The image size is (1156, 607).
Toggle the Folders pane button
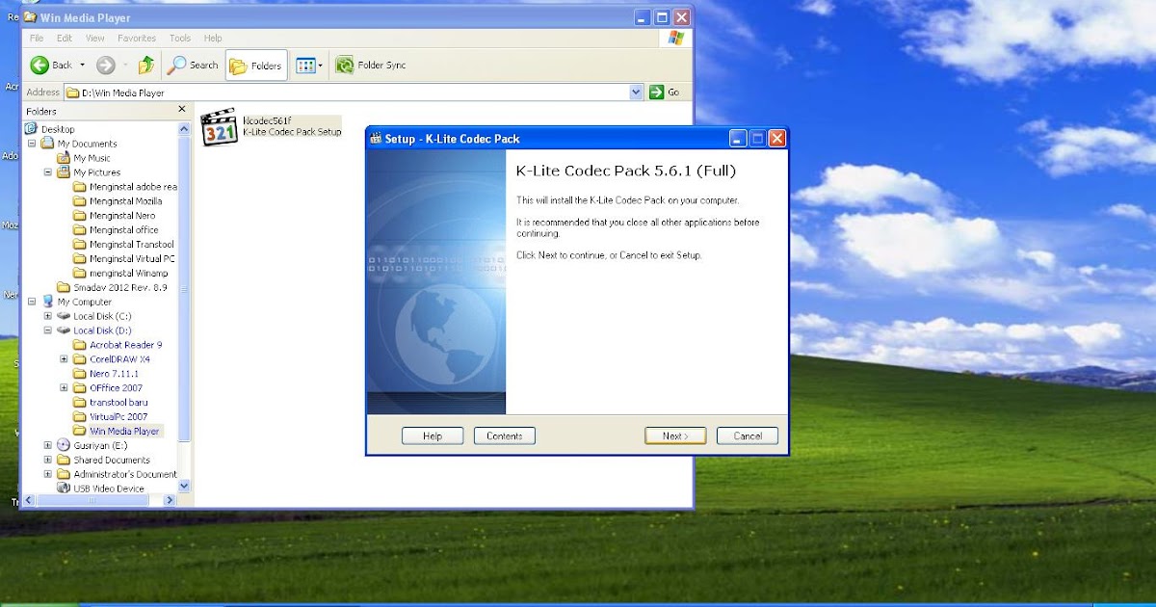click(x=256, y=66)
